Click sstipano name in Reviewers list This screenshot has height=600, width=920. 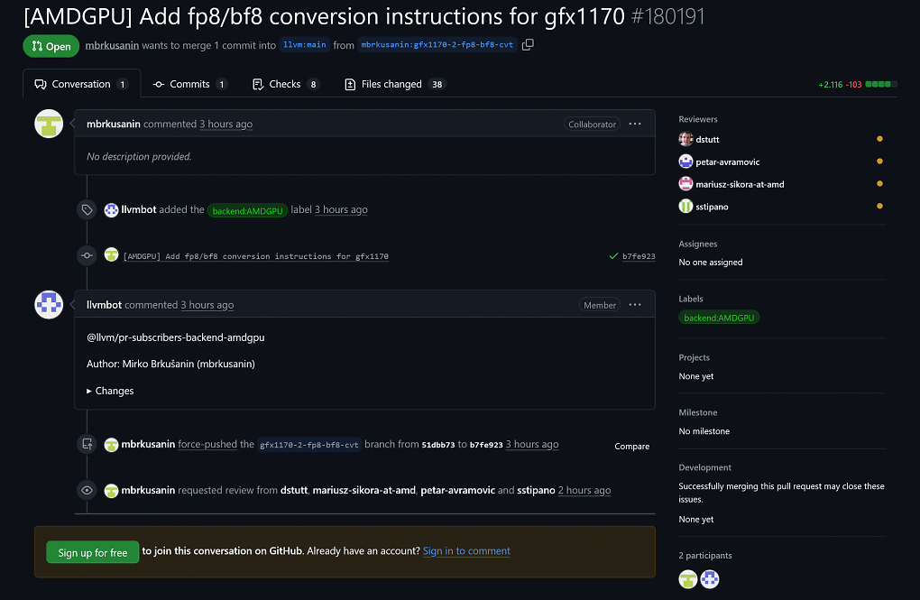pyautogui.click(x=712, y=207)
